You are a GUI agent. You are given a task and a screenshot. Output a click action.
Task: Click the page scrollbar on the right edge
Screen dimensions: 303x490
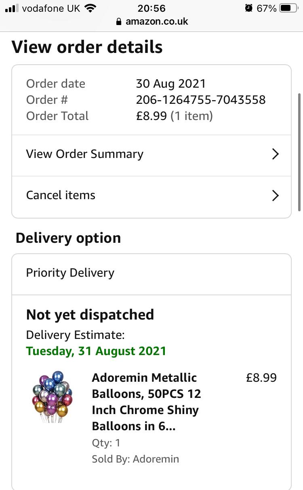click(299, 151)
